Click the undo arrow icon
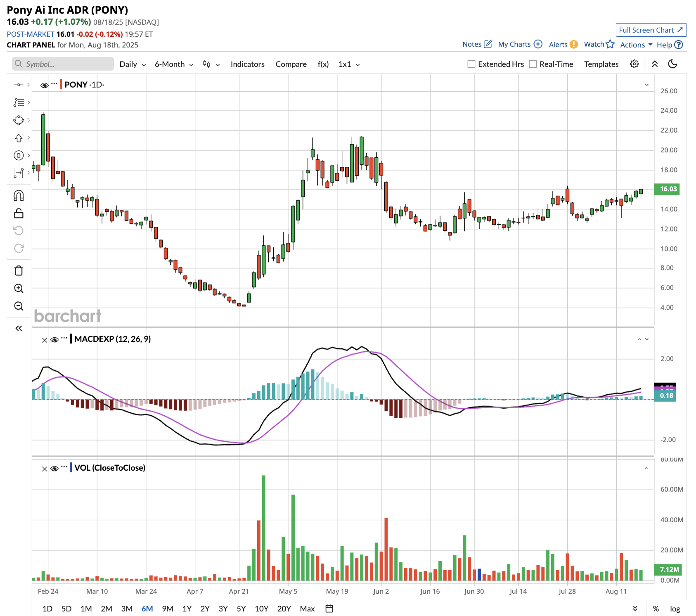This screenshot has height=616, width=696. point(19,230)
